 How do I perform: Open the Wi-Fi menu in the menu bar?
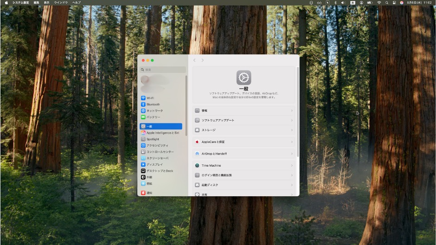(x=379, y=2)
